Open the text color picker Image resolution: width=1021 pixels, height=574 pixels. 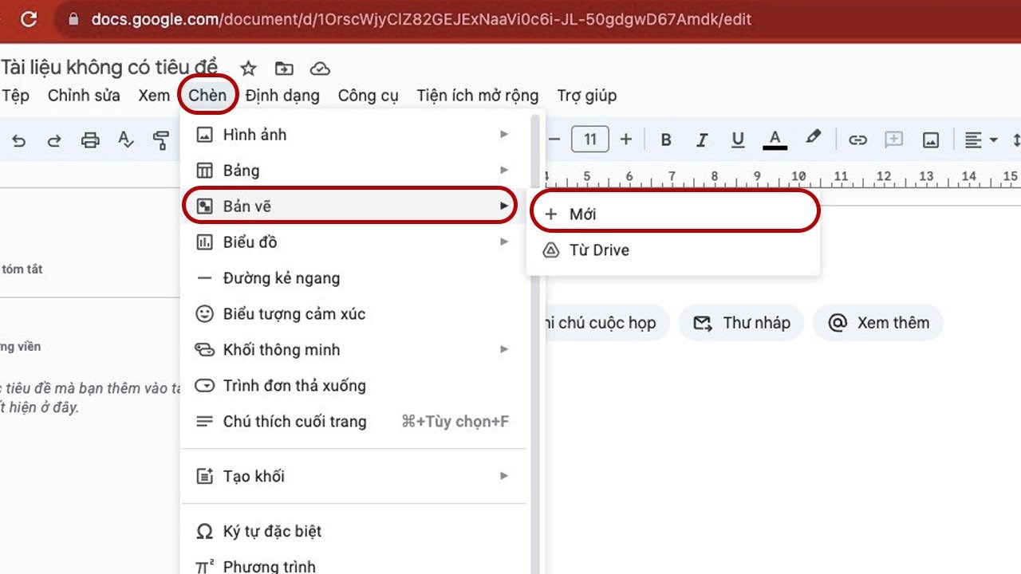click(775, 140)
